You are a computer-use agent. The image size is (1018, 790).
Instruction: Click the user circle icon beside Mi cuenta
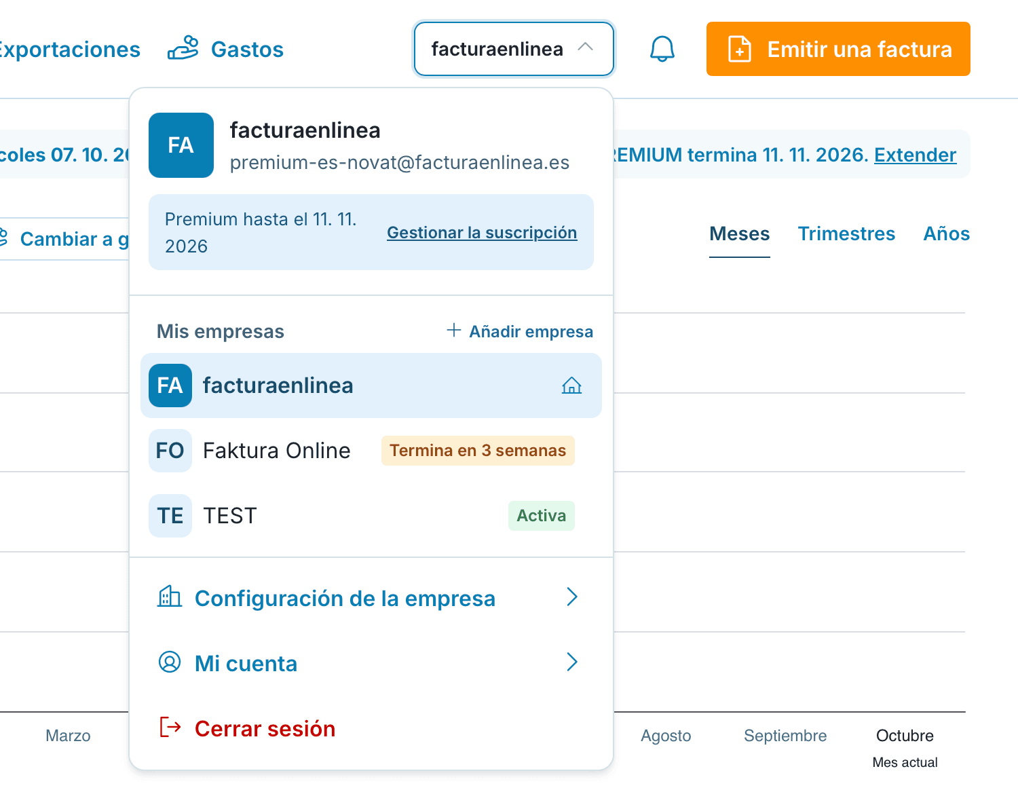170,662
